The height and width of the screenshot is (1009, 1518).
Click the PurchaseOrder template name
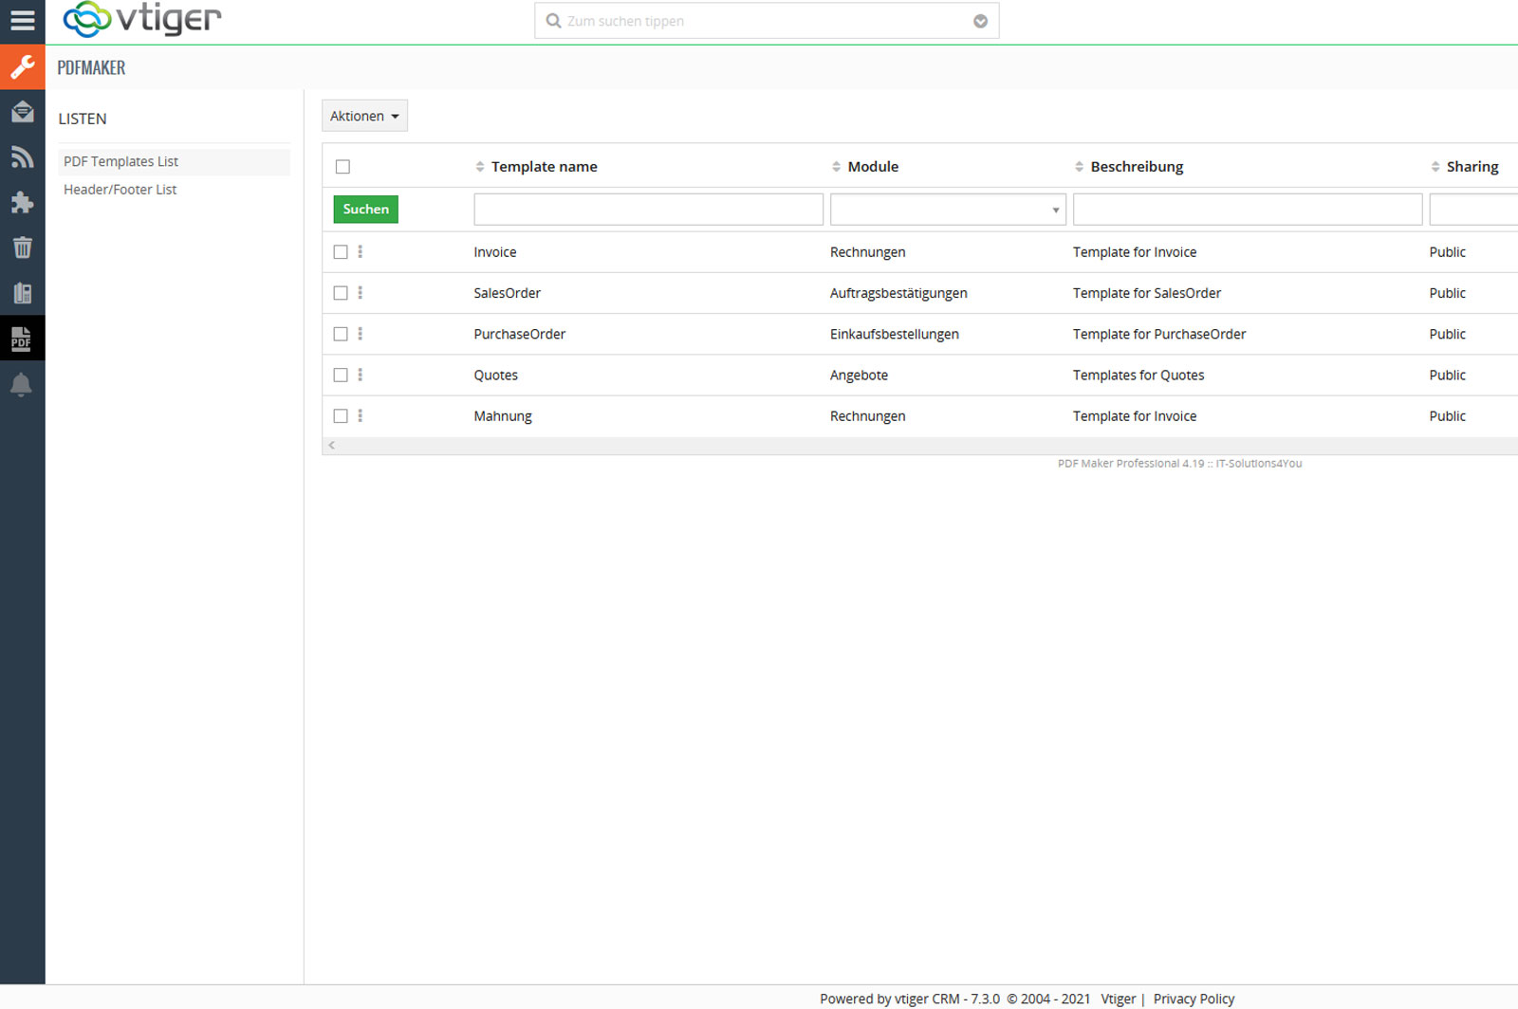519,334
